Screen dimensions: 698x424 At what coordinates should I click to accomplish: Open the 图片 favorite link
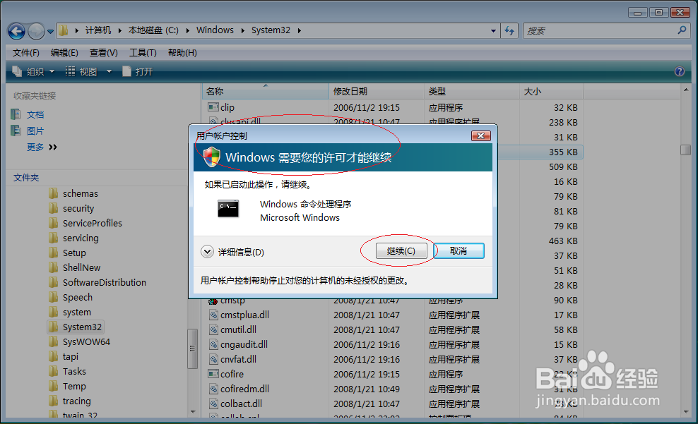tap(35, 131)
